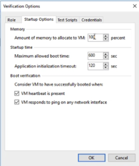The width and height of the screenshot is (139, 166).
Task: Select the Startup Options tab
Action: (x=39, y=19)
